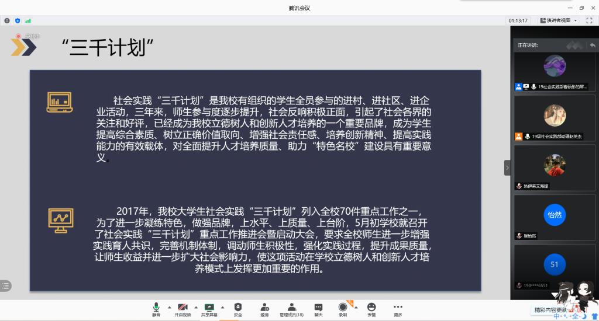Screen dimensions: 599x321
Task: Click the 邀请 invite icon
Action: [x=264, y=308]
